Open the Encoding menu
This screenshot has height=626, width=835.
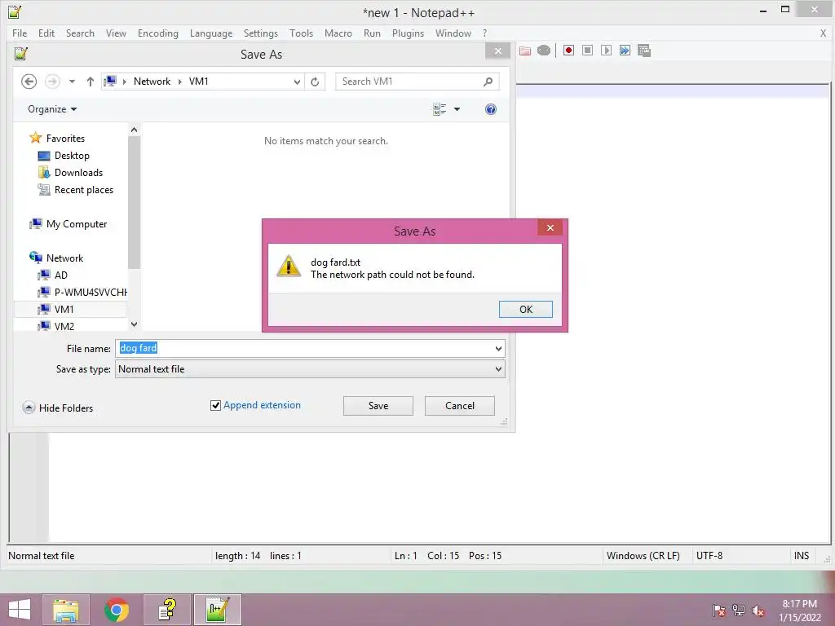click(158, 33)
